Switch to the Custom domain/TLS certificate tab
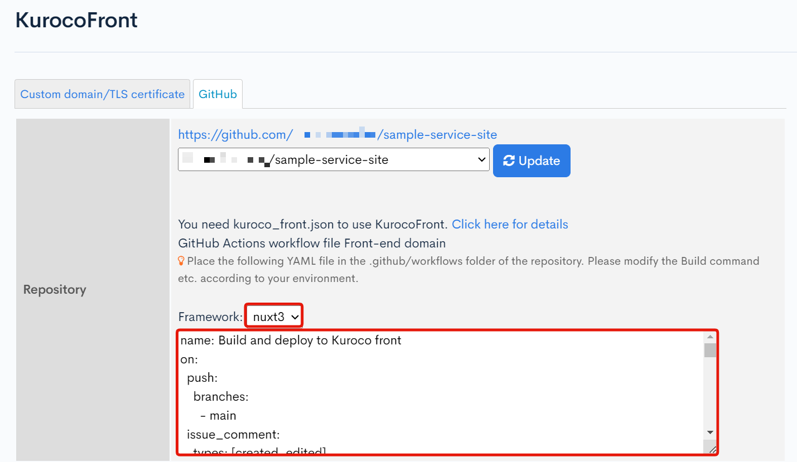797x462 pixels. pos(102,94)
